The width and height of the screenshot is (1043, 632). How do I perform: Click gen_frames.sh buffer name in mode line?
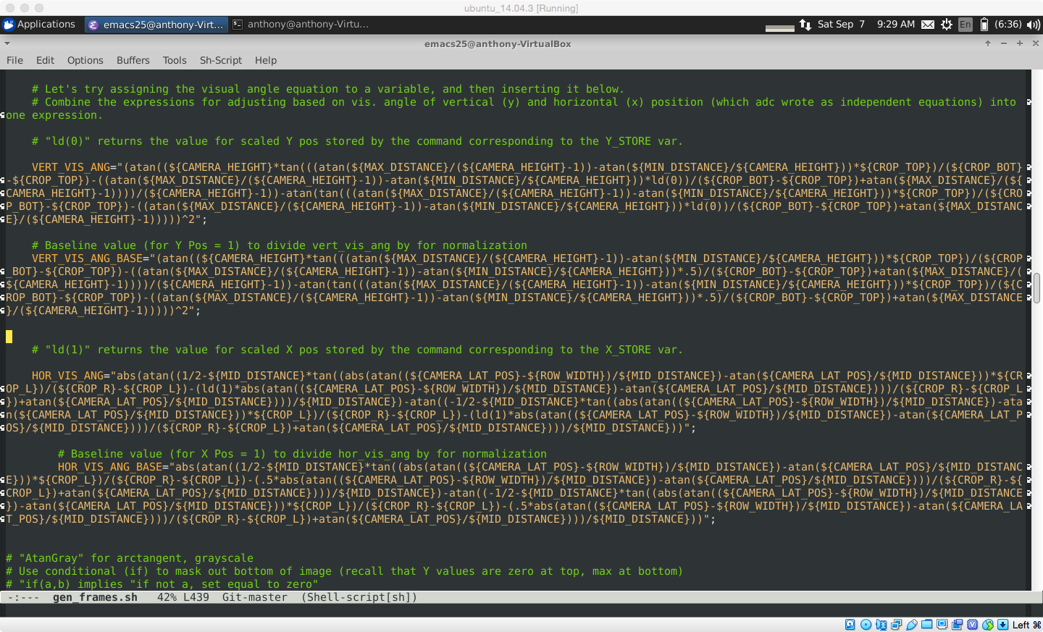pos(95,597)
